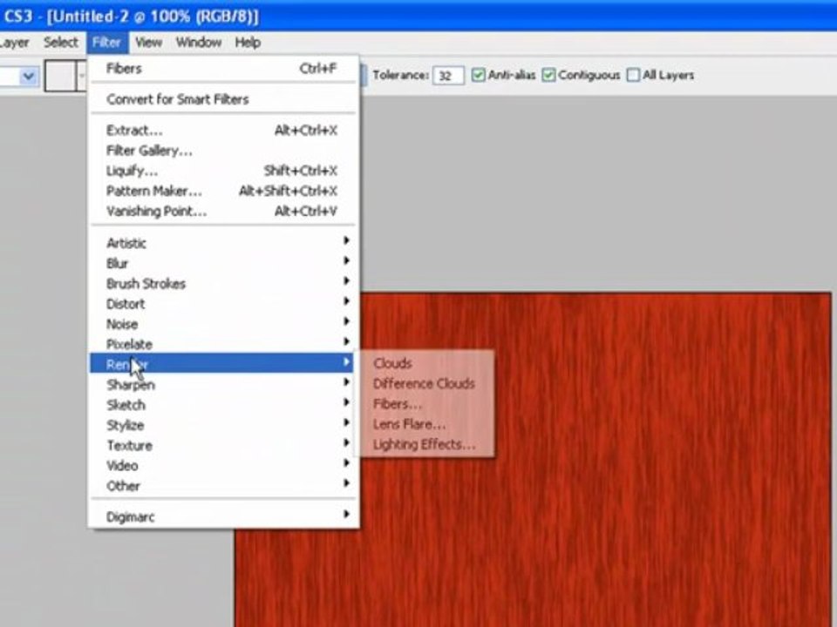Enable the All Layers checkbox
The image size is (837, 627).
pyautogui.click(x=633, y=75)
